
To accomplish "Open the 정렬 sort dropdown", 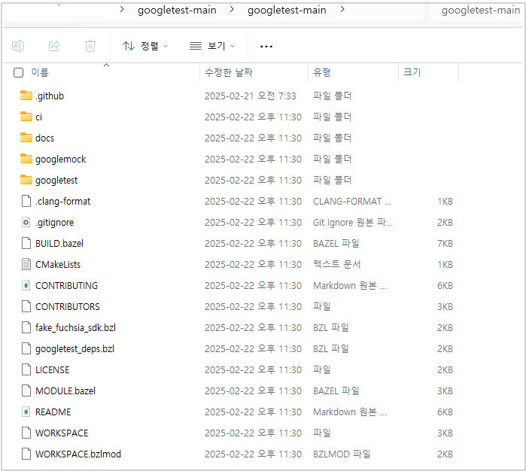I will pyautogui.click(x=145, y=46).
